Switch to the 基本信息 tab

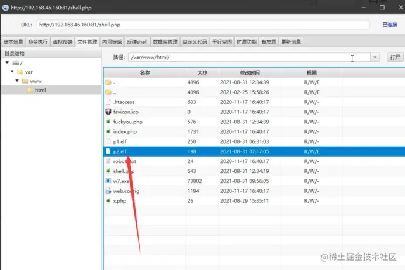pos(13,42)
